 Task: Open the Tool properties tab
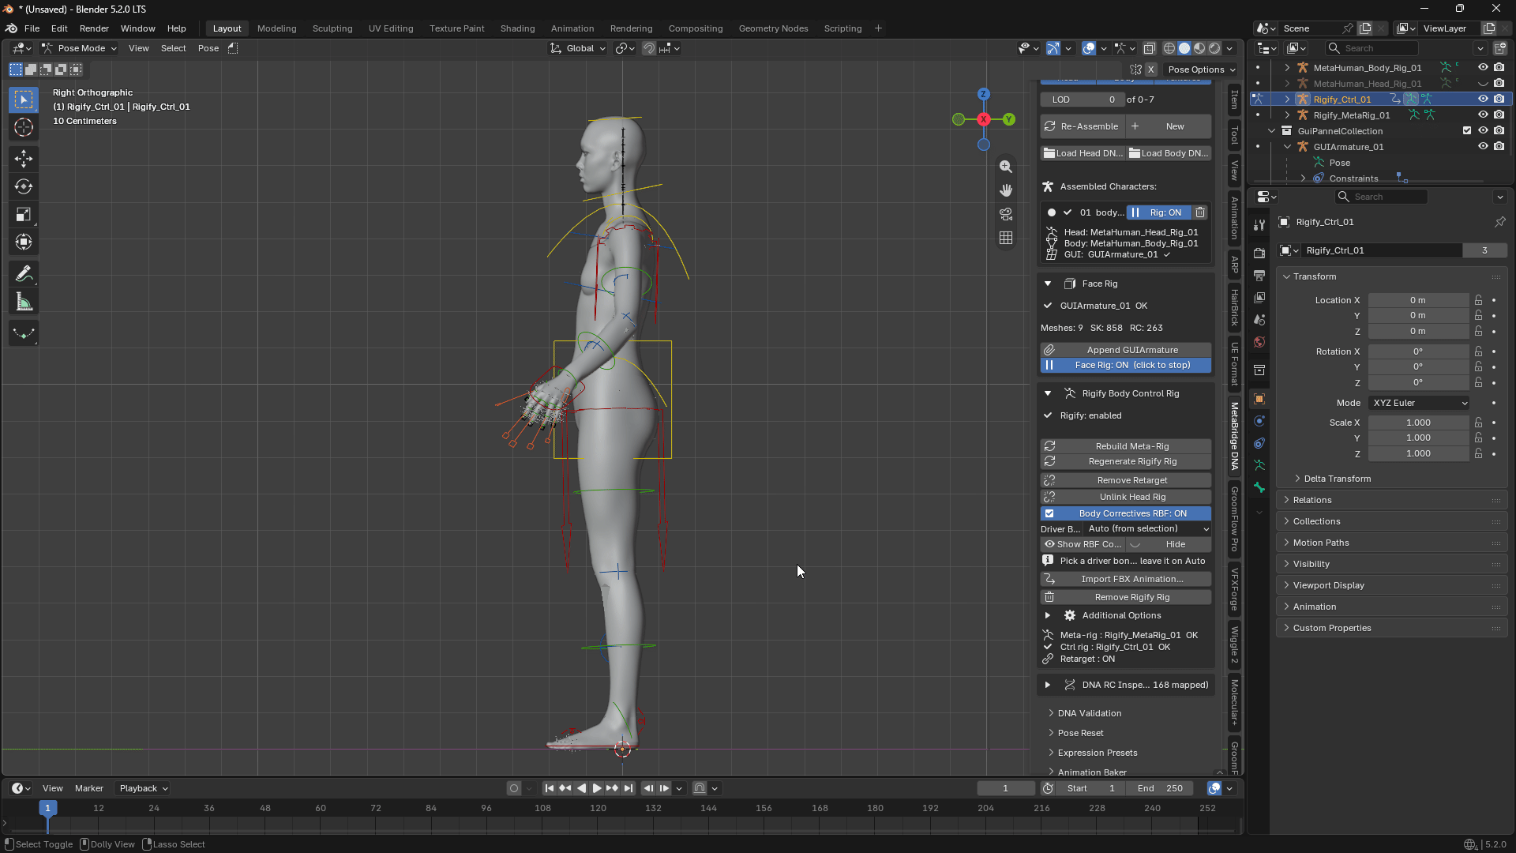tap(1259, 225)
